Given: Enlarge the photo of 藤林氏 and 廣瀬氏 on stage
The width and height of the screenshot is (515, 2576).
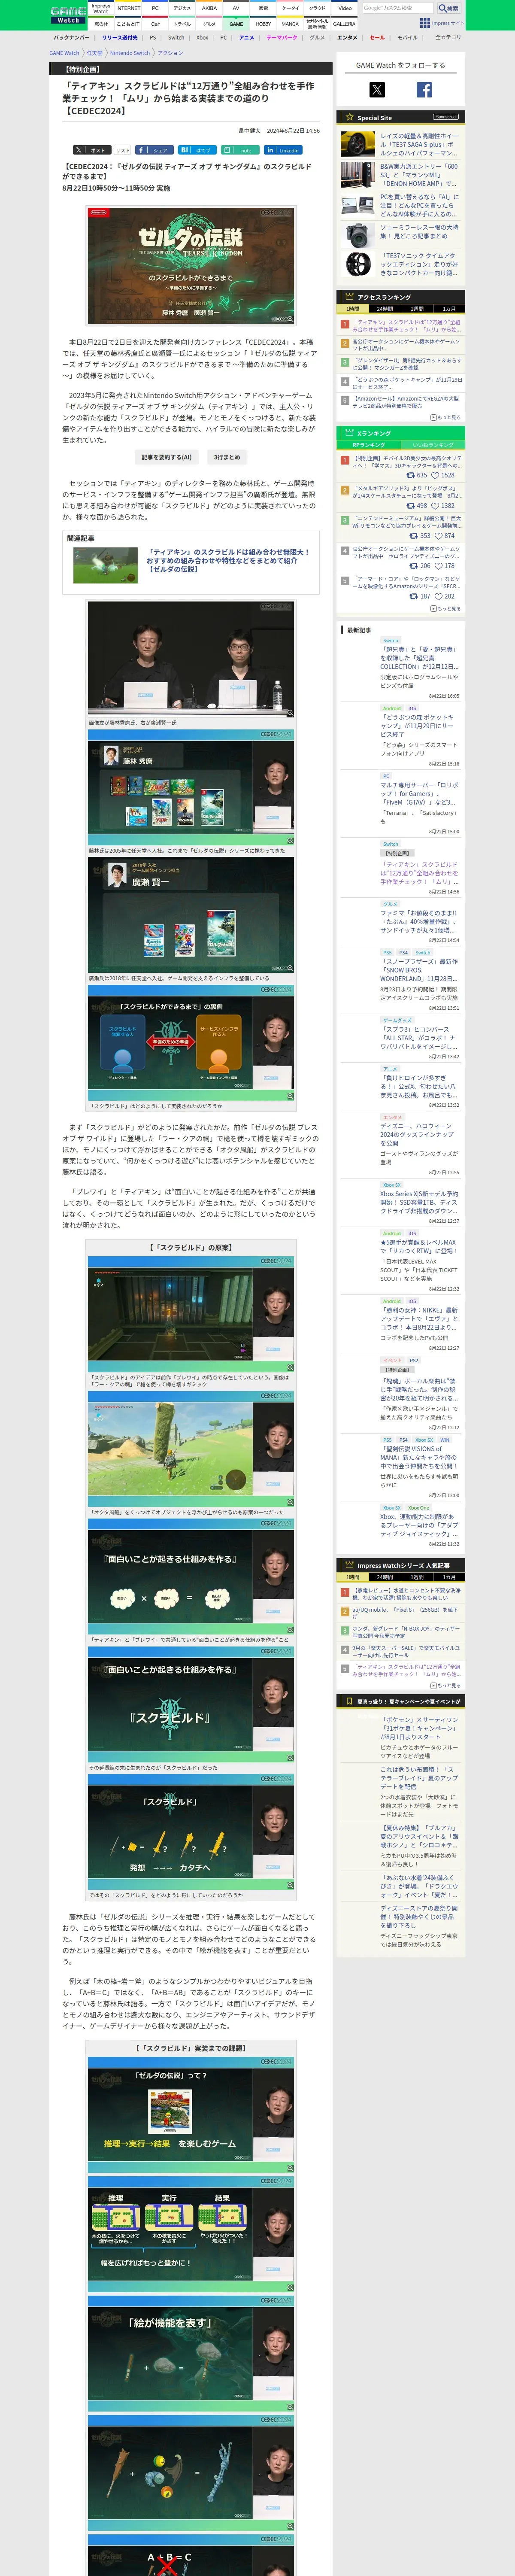Looking at the screenshot, I should (x=191, y=659).
